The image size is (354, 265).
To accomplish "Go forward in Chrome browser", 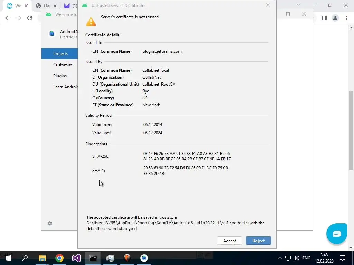I will (x=19, y=18).
